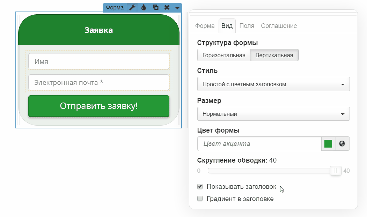Viewport: 367px width, 217px height.
Task: Switch to the Поля tab
Action: (x=247, y=26)
